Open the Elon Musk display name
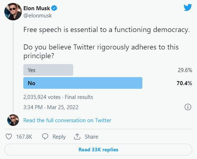The height and width of the screenshot is (159, 197). point(37,8)
